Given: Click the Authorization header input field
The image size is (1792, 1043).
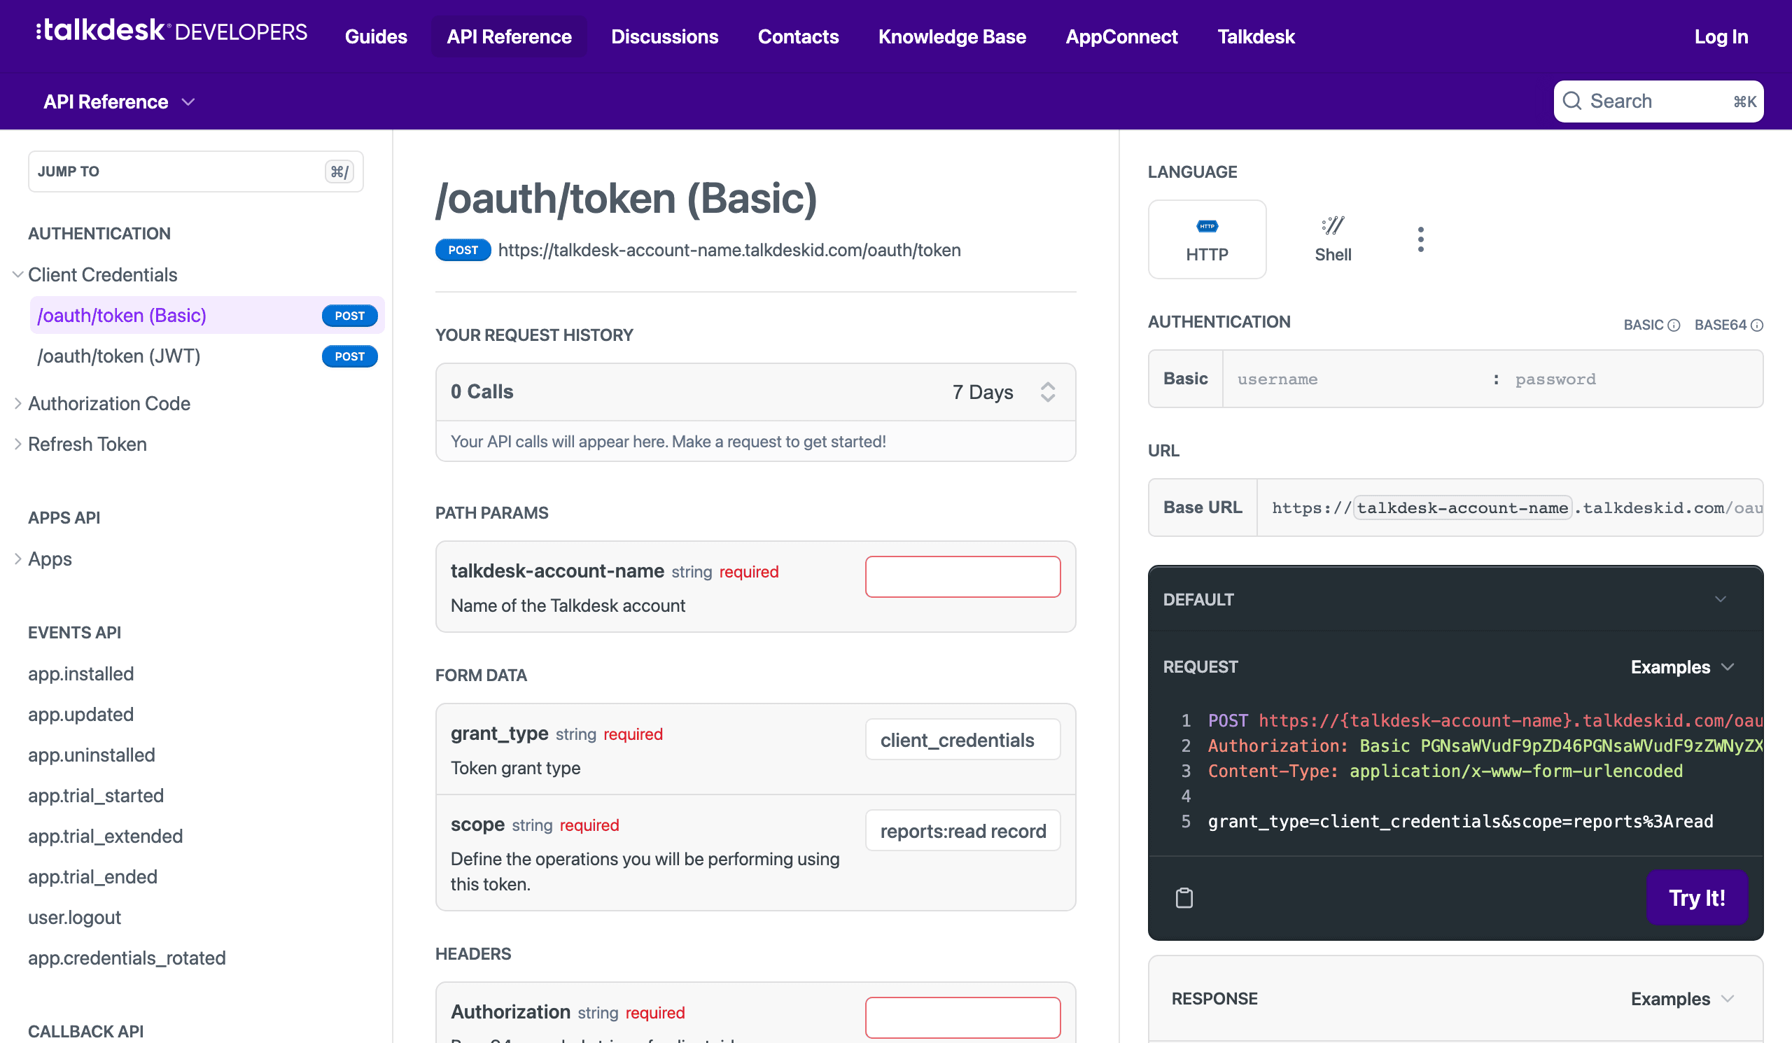Looking at the screenshot, I should (962, 1017).
